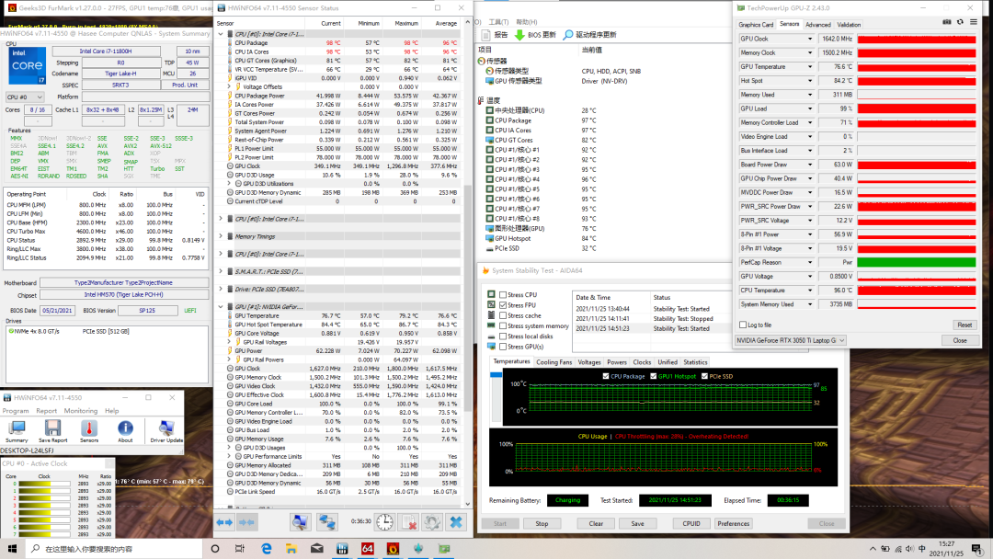
Task: Click shrink-columns arrows button in Sensor Status
Action: tap(246, 522)
